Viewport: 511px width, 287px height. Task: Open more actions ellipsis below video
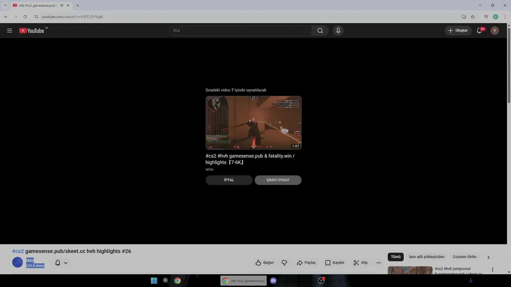click(378, 263)
